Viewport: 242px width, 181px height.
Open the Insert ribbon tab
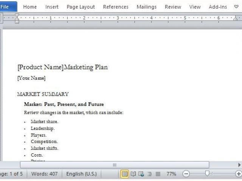coord(52,7)
